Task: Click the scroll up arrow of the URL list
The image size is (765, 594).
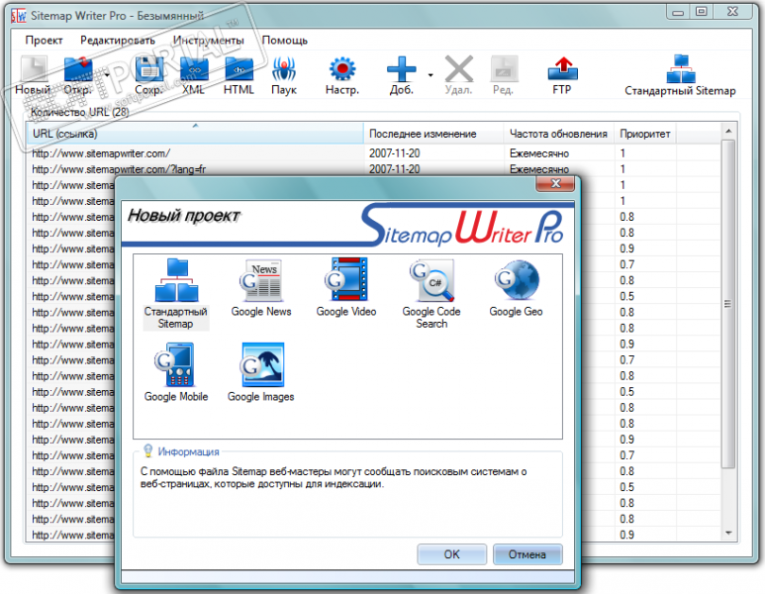Action: [728, 131]
